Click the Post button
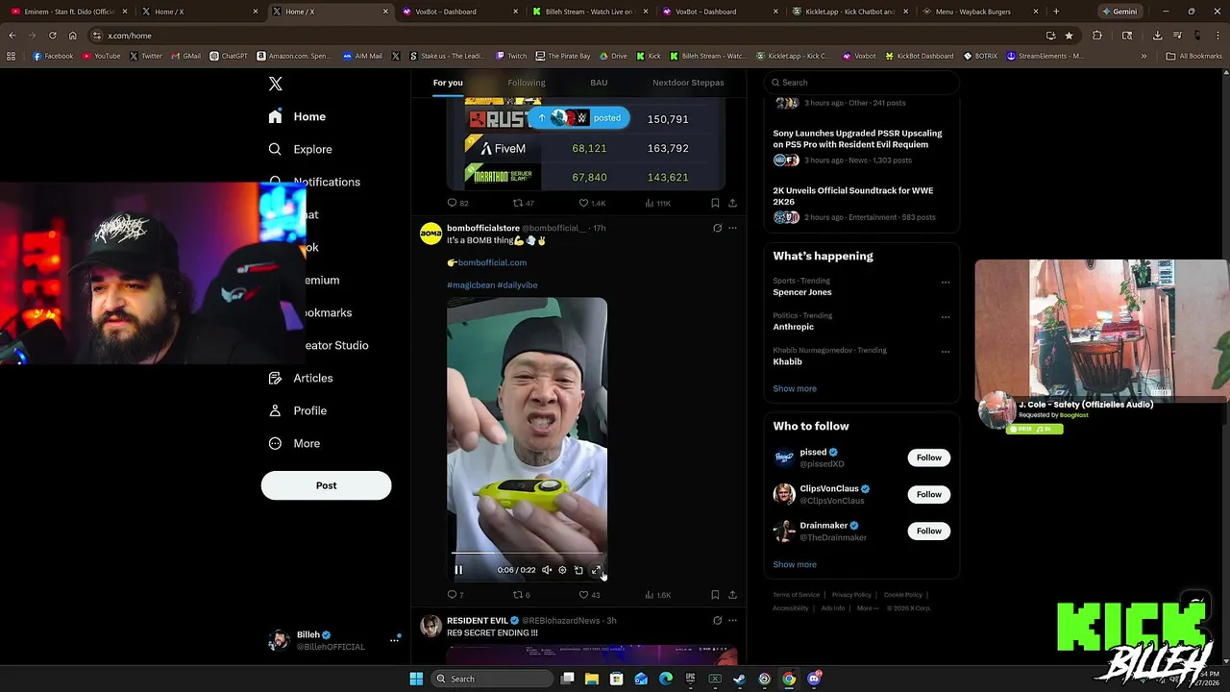The width and height of the screenshot is (1230, 692). coord(326,485)
